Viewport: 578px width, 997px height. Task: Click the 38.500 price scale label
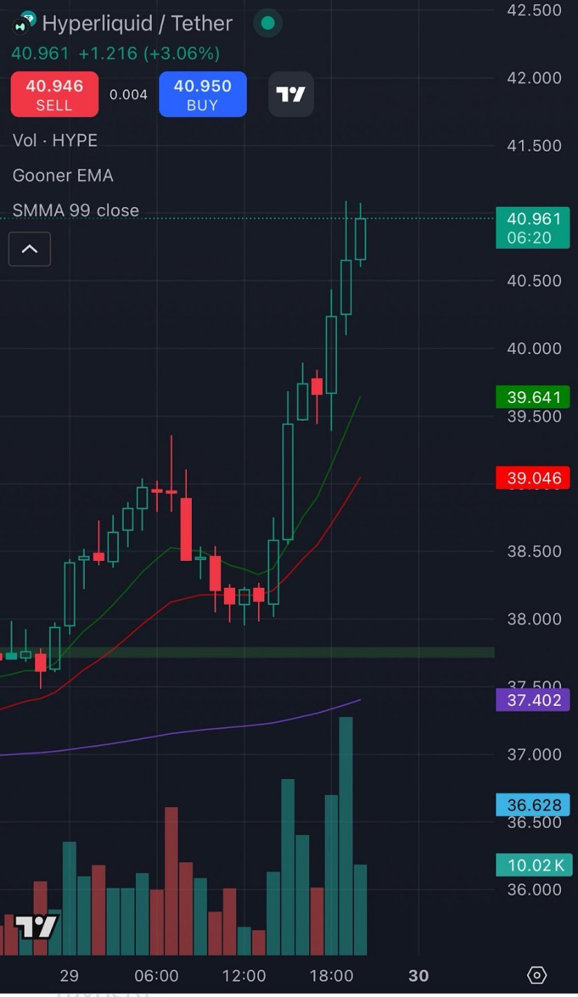[534, 551]
